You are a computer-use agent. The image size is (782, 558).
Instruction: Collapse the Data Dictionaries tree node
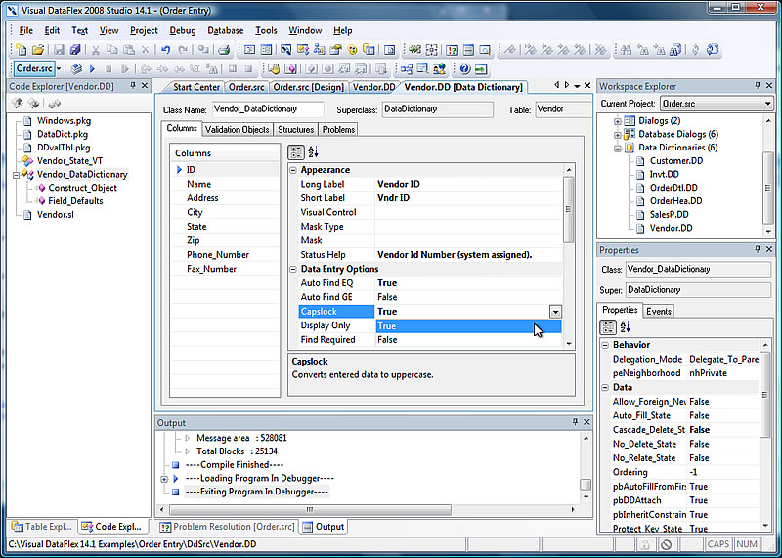click(618, 148)
